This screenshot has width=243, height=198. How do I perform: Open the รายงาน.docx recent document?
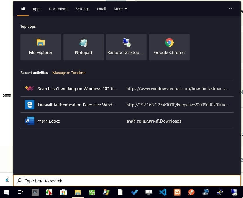pos(127,121)
